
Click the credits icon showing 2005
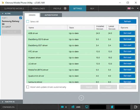click(73, 107)
